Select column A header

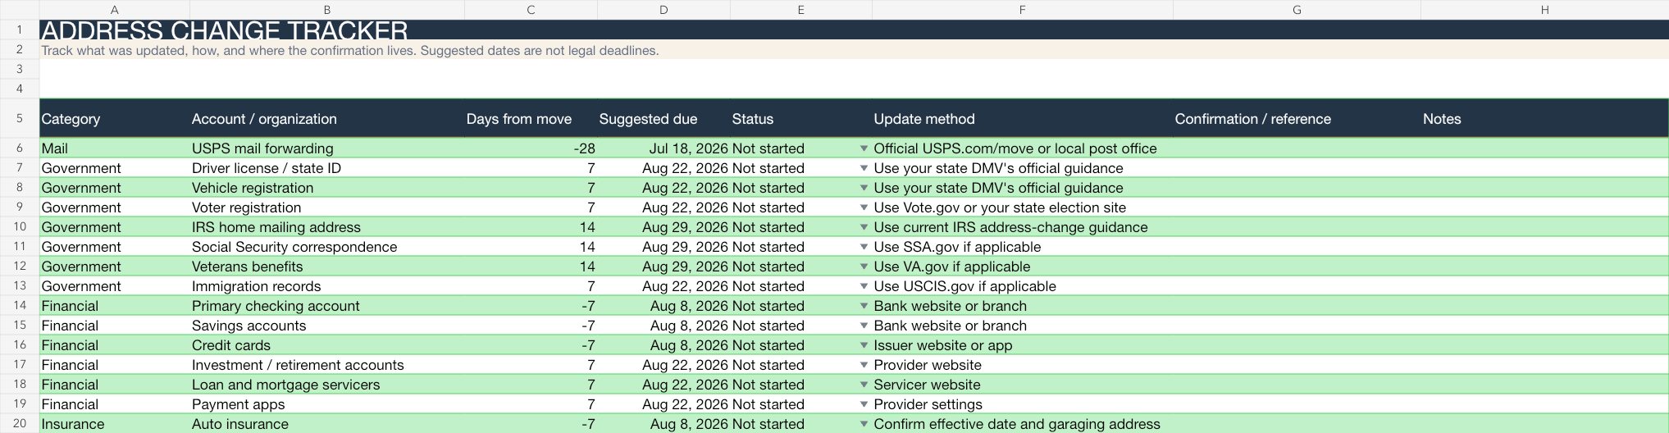pyautogui.click(x=114, y=10)
